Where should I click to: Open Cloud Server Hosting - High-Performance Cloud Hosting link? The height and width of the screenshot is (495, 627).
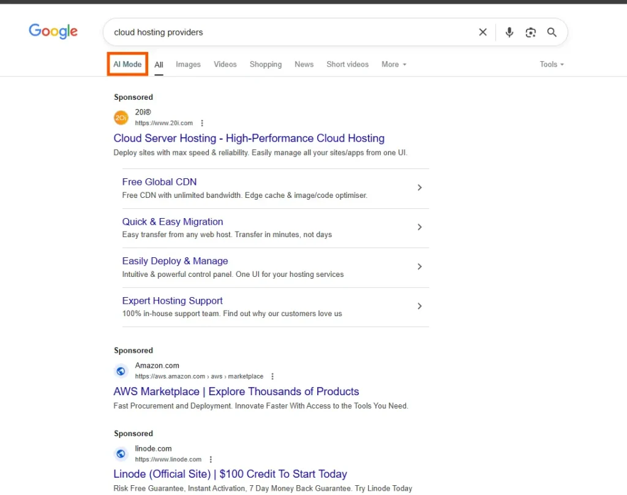pyautogui.click(x=249, y=138)
